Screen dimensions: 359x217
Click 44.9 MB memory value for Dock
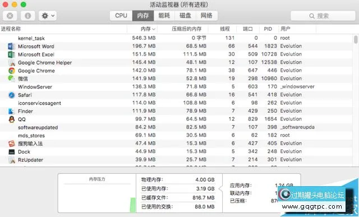point(145,151)
